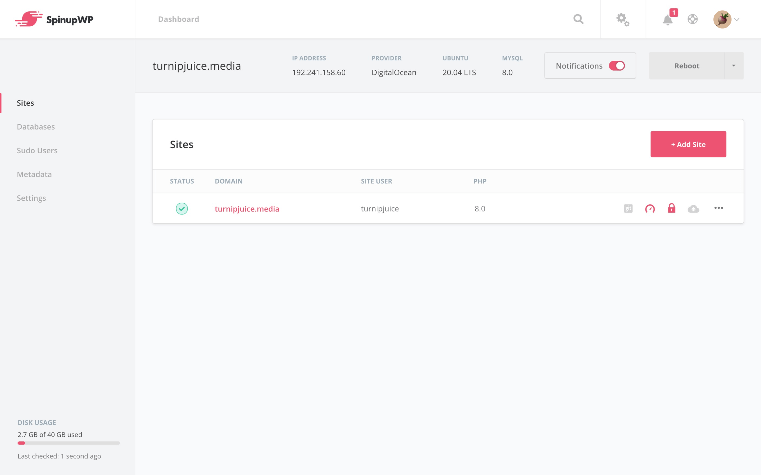
Task: Click the WordPress admin icon for turnipjuce.media
Action: 649,208
